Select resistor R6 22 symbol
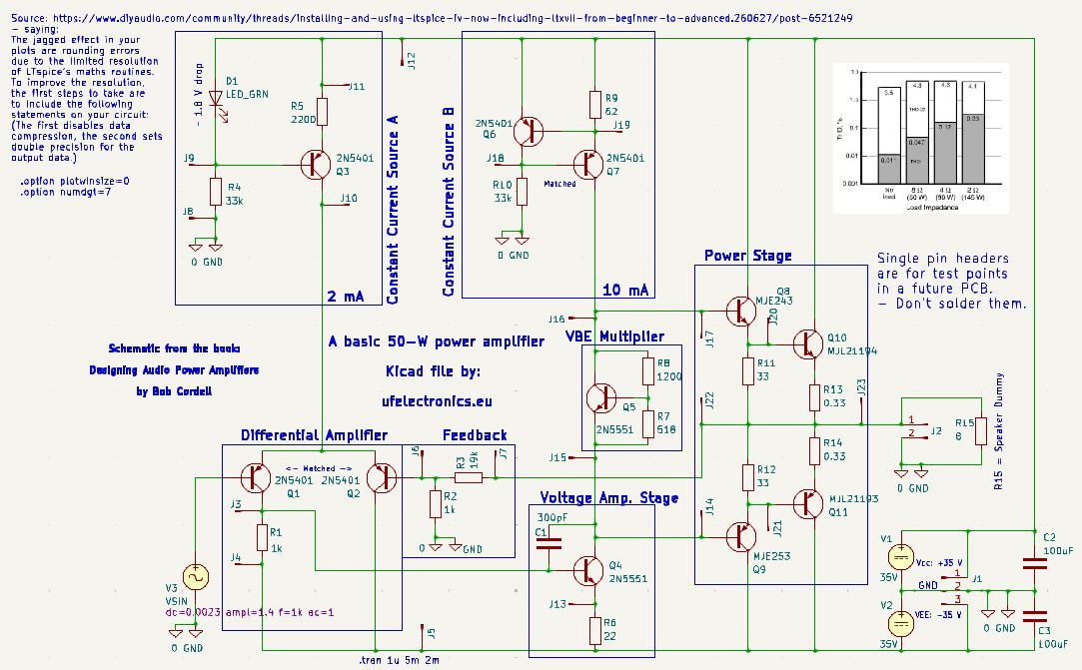Image resolution: width=1082 pixels, height=670 pixels. click(595, 630)
